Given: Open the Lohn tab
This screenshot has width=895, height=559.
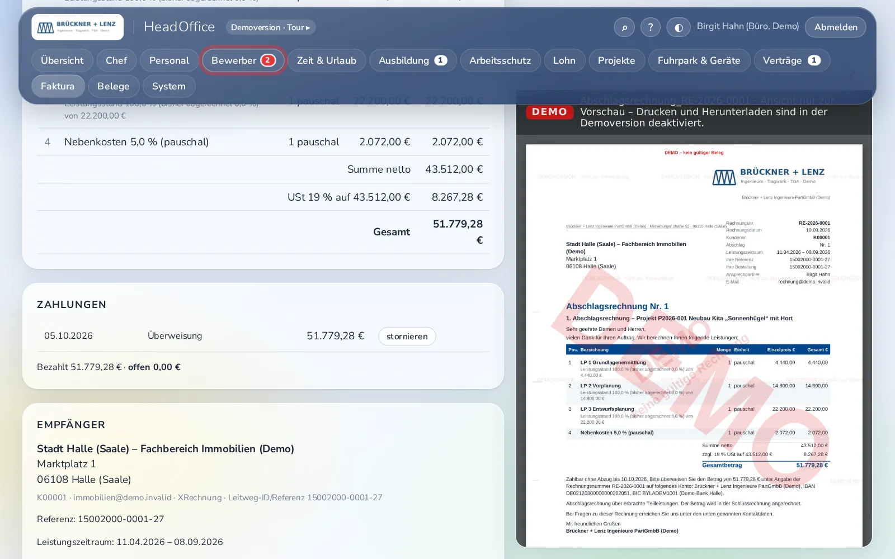Looking at the screenshot, I should click(x=564, y=60).
